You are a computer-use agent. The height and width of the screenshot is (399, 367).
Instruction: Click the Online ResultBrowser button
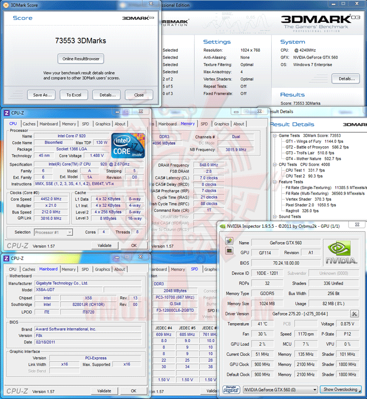click(x=81, y=59)
